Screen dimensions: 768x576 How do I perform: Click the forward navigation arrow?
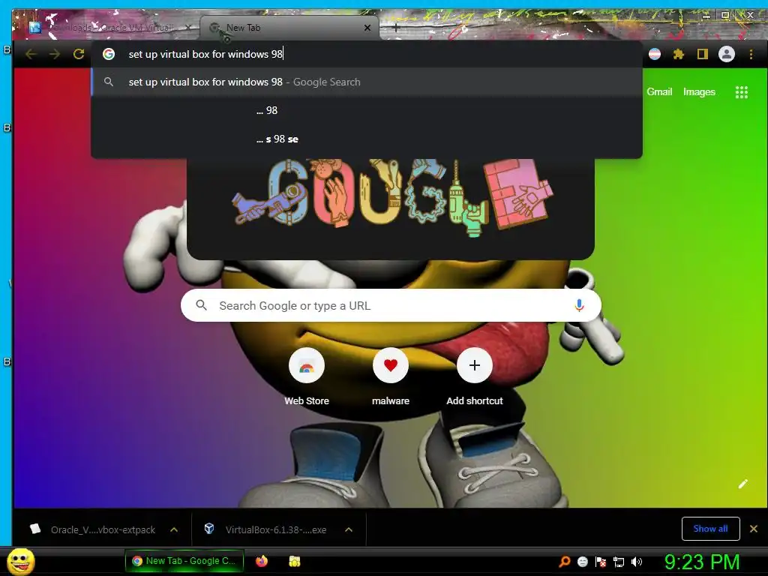[55, 54]
